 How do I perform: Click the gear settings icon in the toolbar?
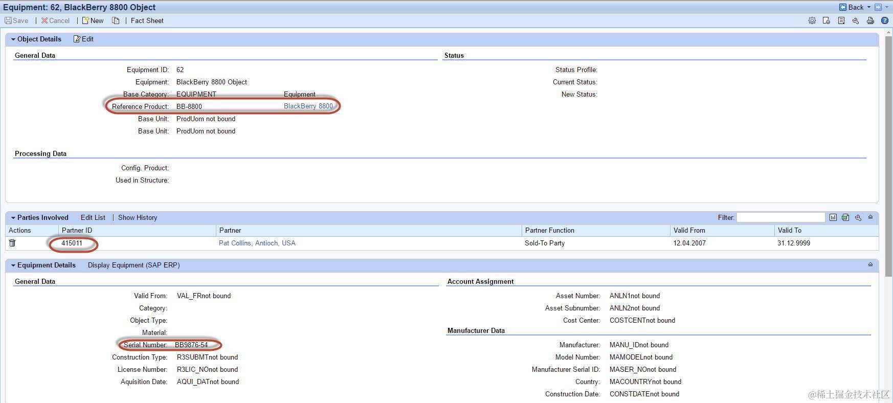coord(812,21)
